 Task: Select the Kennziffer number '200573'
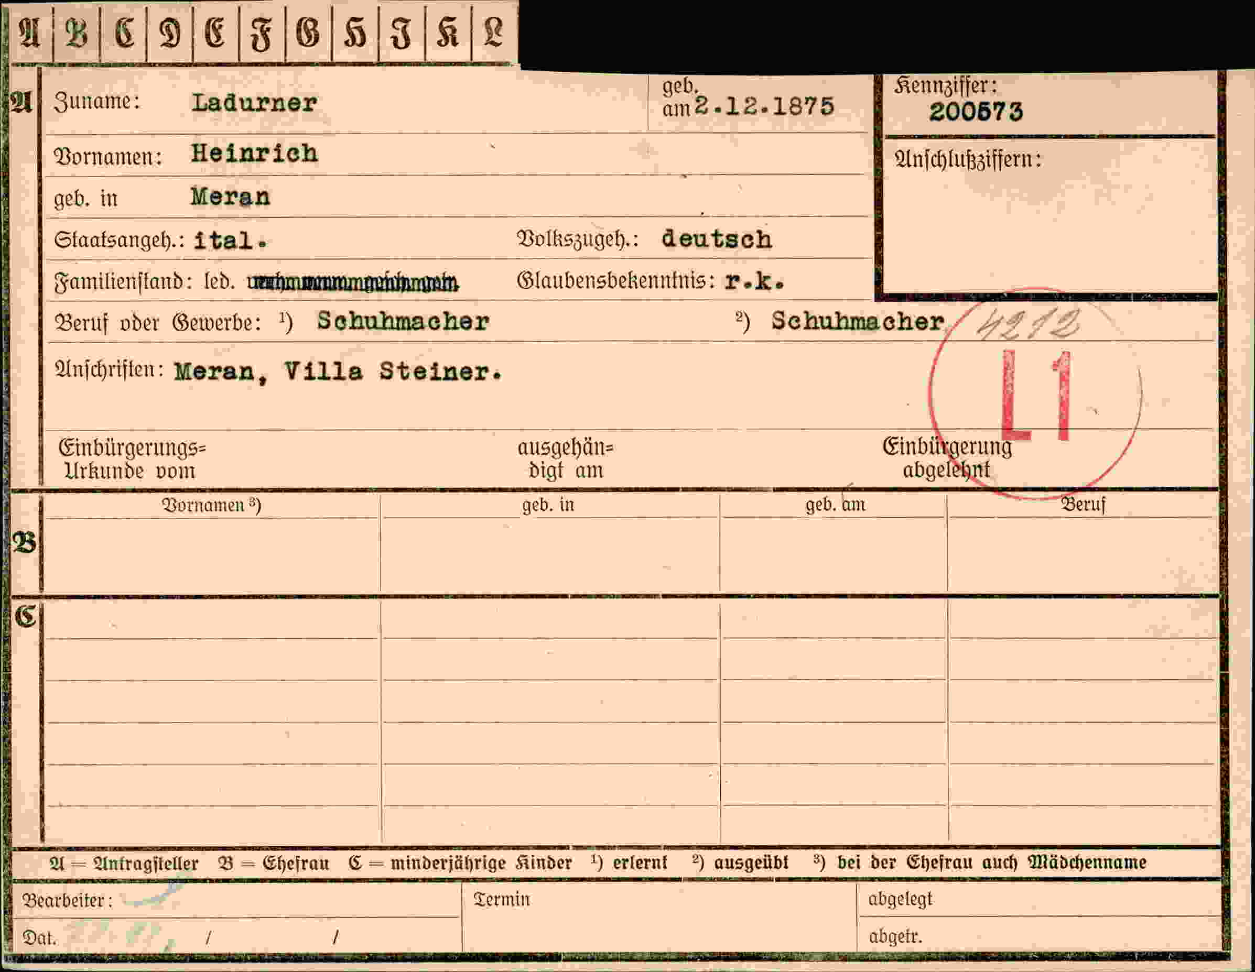(x=976, y=112)
